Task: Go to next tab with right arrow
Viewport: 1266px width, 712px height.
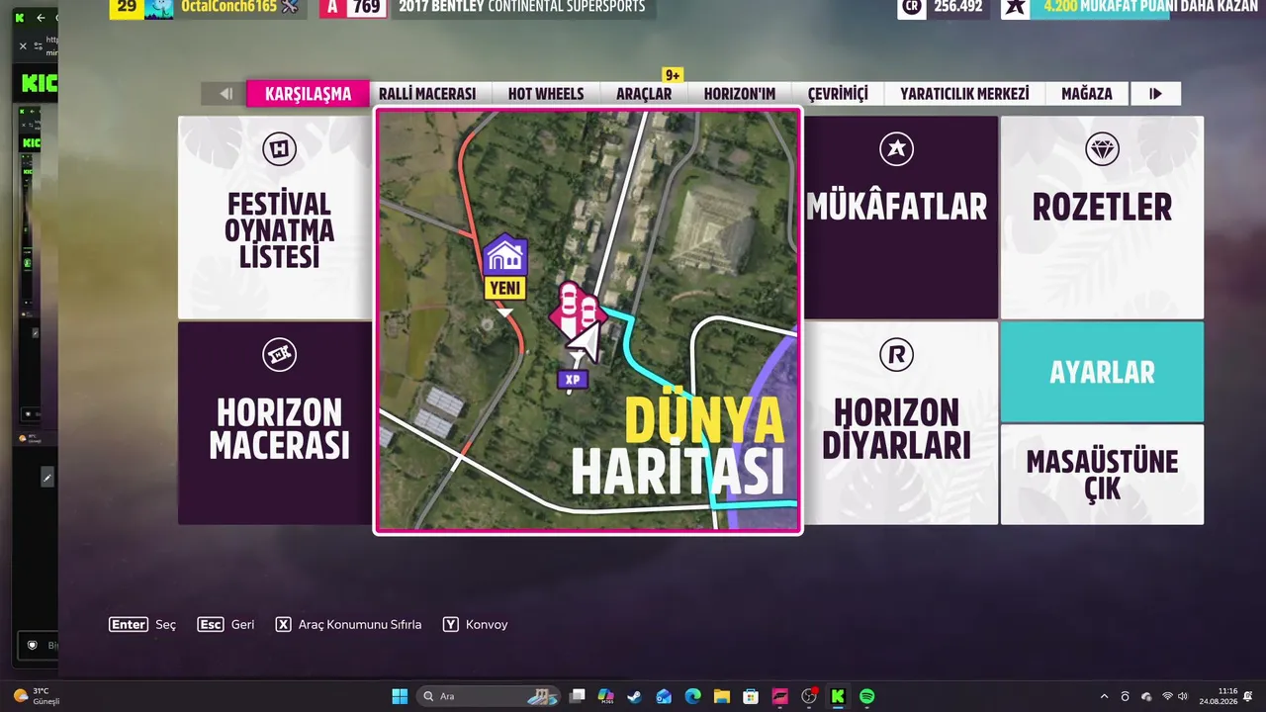Action: tap(1155, 94)
